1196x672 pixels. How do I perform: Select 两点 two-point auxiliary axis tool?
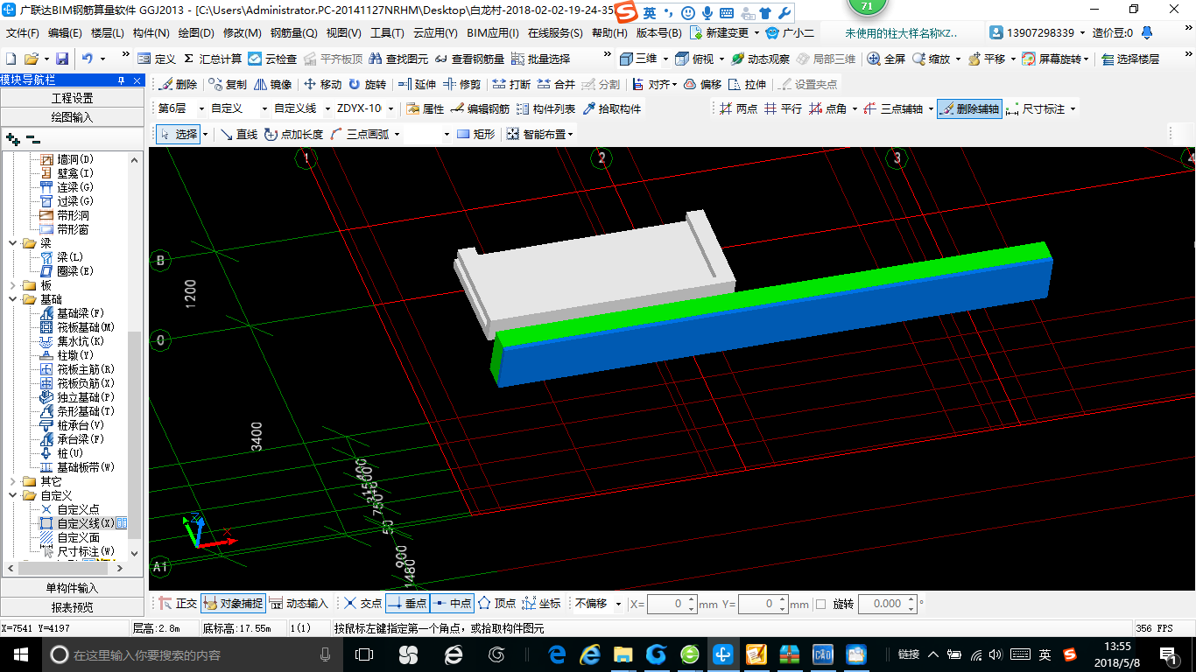738,109
